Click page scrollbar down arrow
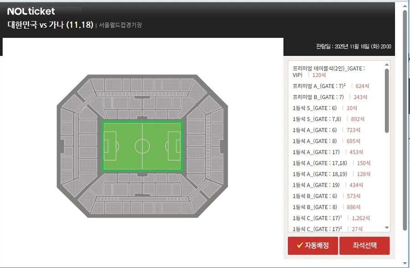The width and height of the screenshot is (410, 268). tap(405, 263)
